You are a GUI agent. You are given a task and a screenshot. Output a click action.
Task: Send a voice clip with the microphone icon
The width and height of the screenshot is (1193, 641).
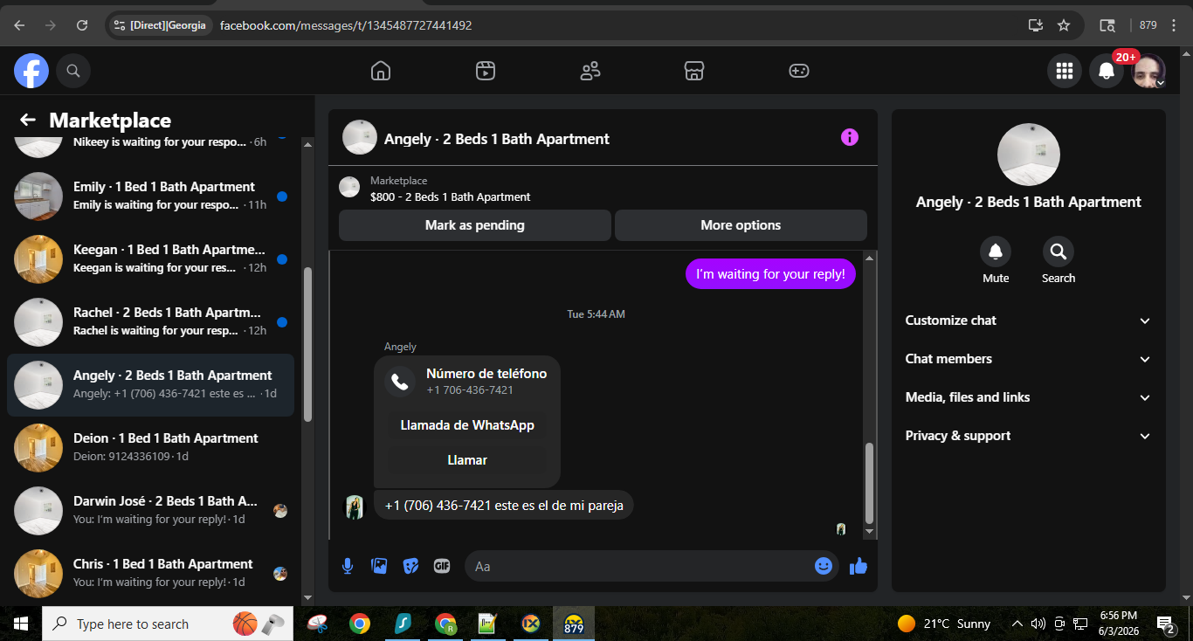pyautogui.click(x=348, y=566)
